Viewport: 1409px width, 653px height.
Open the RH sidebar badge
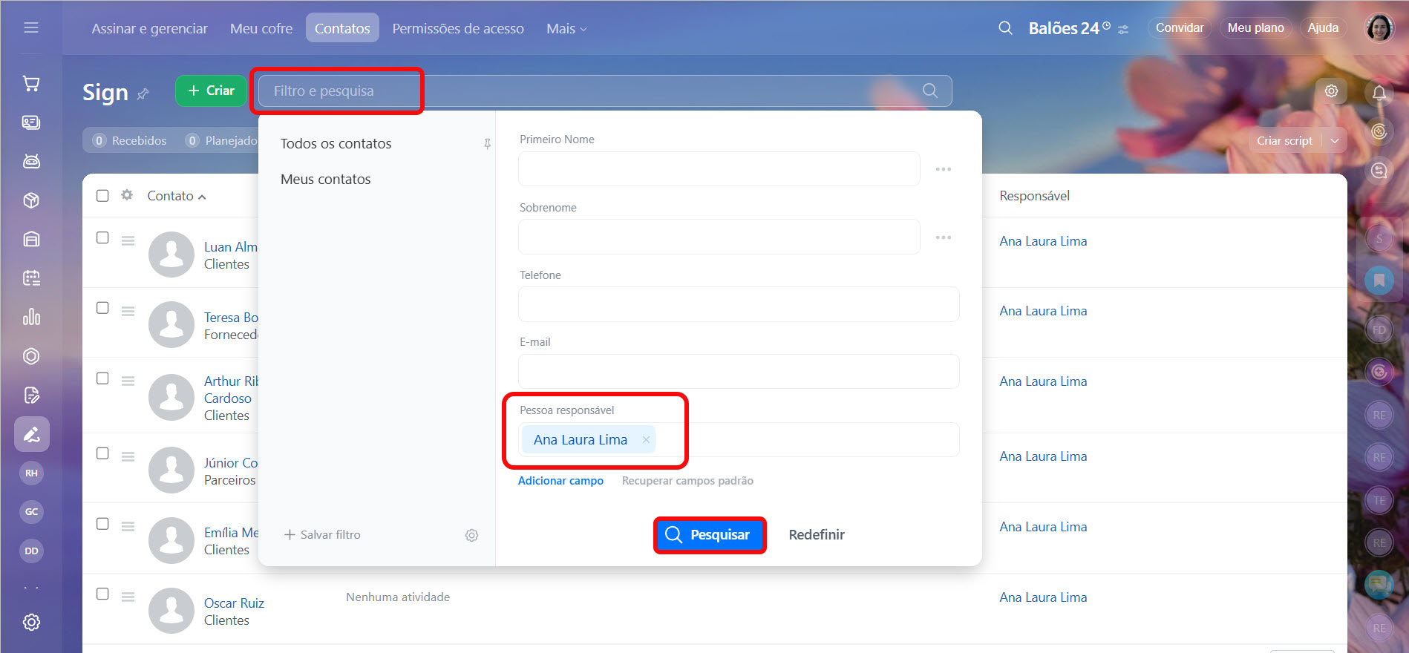pyautogui.click(x=31, y=473)
